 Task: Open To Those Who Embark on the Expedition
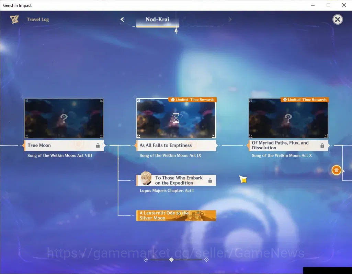click(x=176, y=180)
